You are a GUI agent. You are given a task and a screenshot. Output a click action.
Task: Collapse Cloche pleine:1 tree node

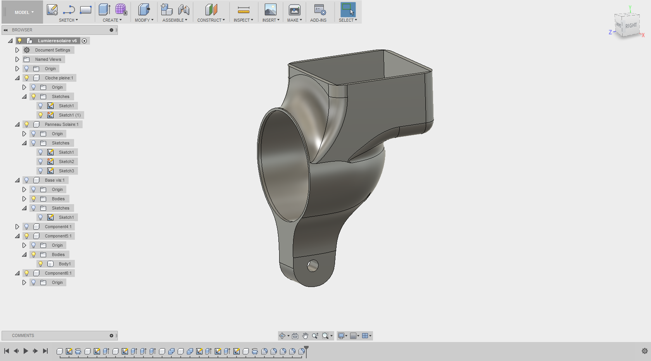coord(17,78)
